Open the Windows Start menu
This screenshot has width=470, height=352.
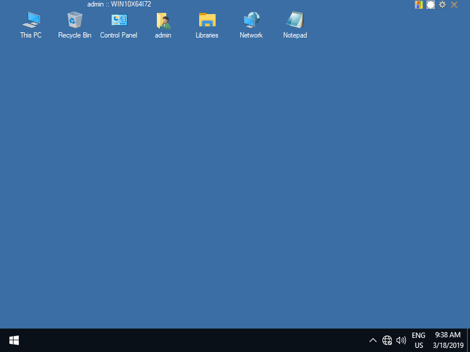coord(14,340)
